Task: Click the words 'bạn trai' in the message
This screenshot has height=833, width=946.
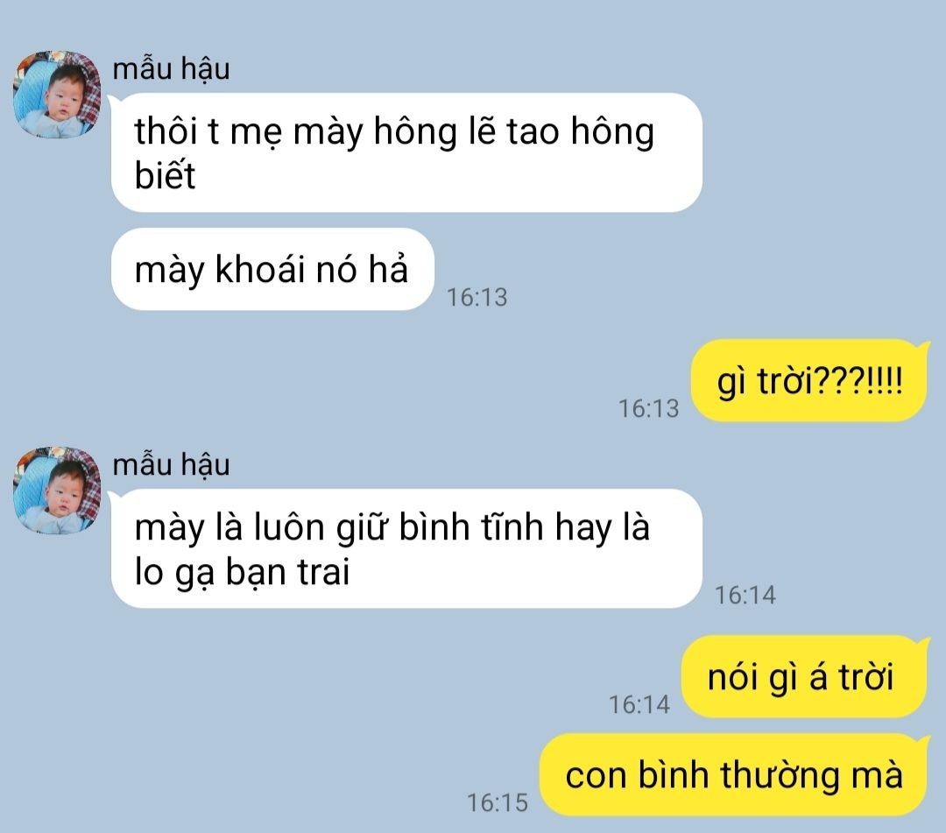Action: [287, 571]
